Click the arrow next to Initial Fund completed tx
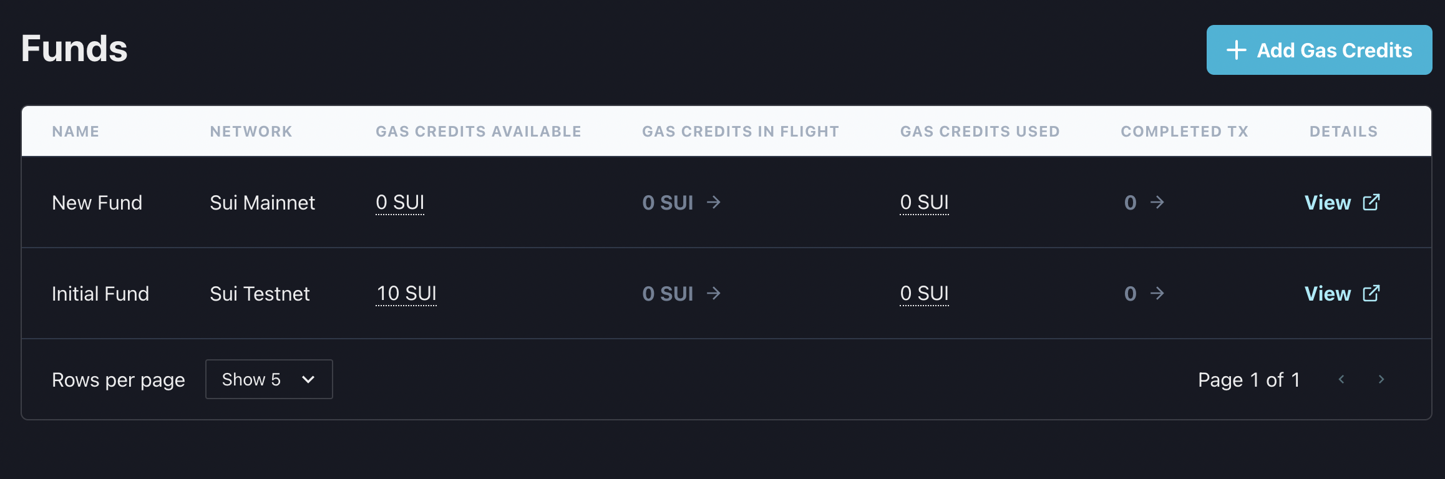The width and height of the screenshot is (1445, 479). [1157, 293]
